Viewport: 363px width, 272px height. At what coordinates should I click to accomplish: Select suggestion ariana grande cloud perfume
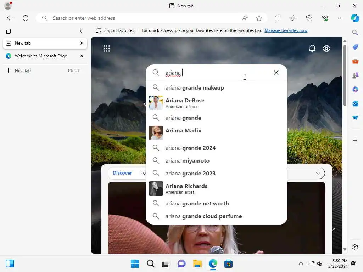click(217, 216)
